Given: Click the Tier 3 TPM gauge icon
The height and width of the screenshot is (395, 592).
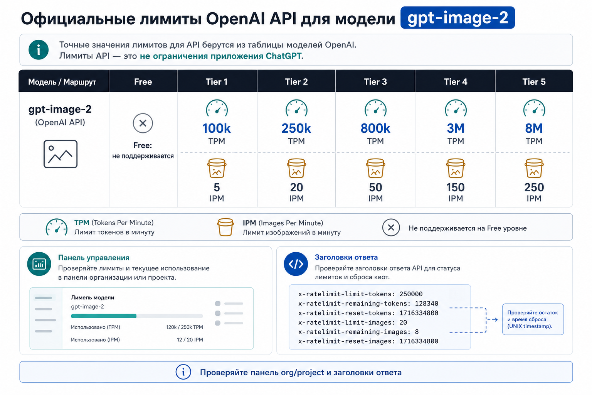Looking at the screenshot, I should pos(375,109).
